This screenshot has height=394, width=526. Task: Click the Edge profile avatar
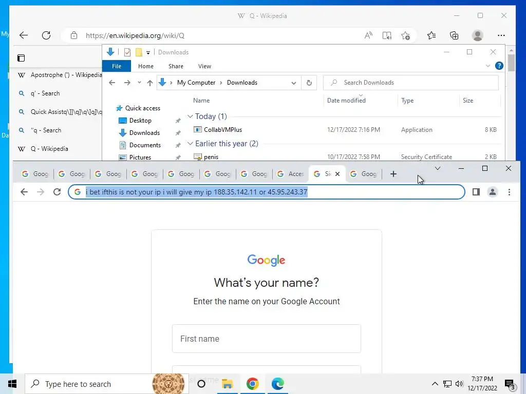click(477, 35)
